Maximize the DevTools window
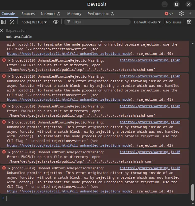This screenshot has height=206, width=195. click(177, 4)
